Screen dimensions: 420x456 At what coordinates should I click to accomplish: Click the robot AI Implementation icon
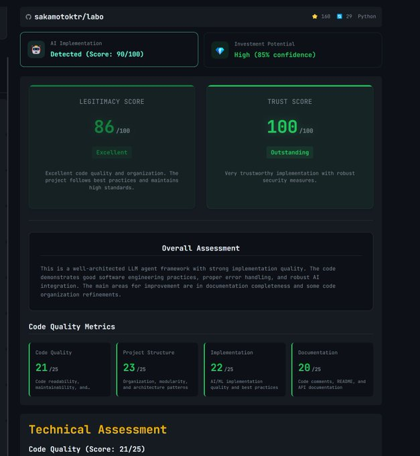(36, 50)
